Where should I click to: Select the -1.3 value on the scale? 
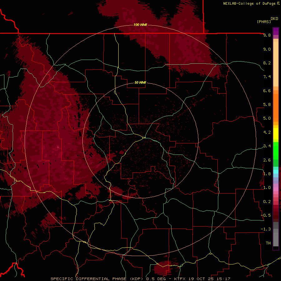pos(266,229)
